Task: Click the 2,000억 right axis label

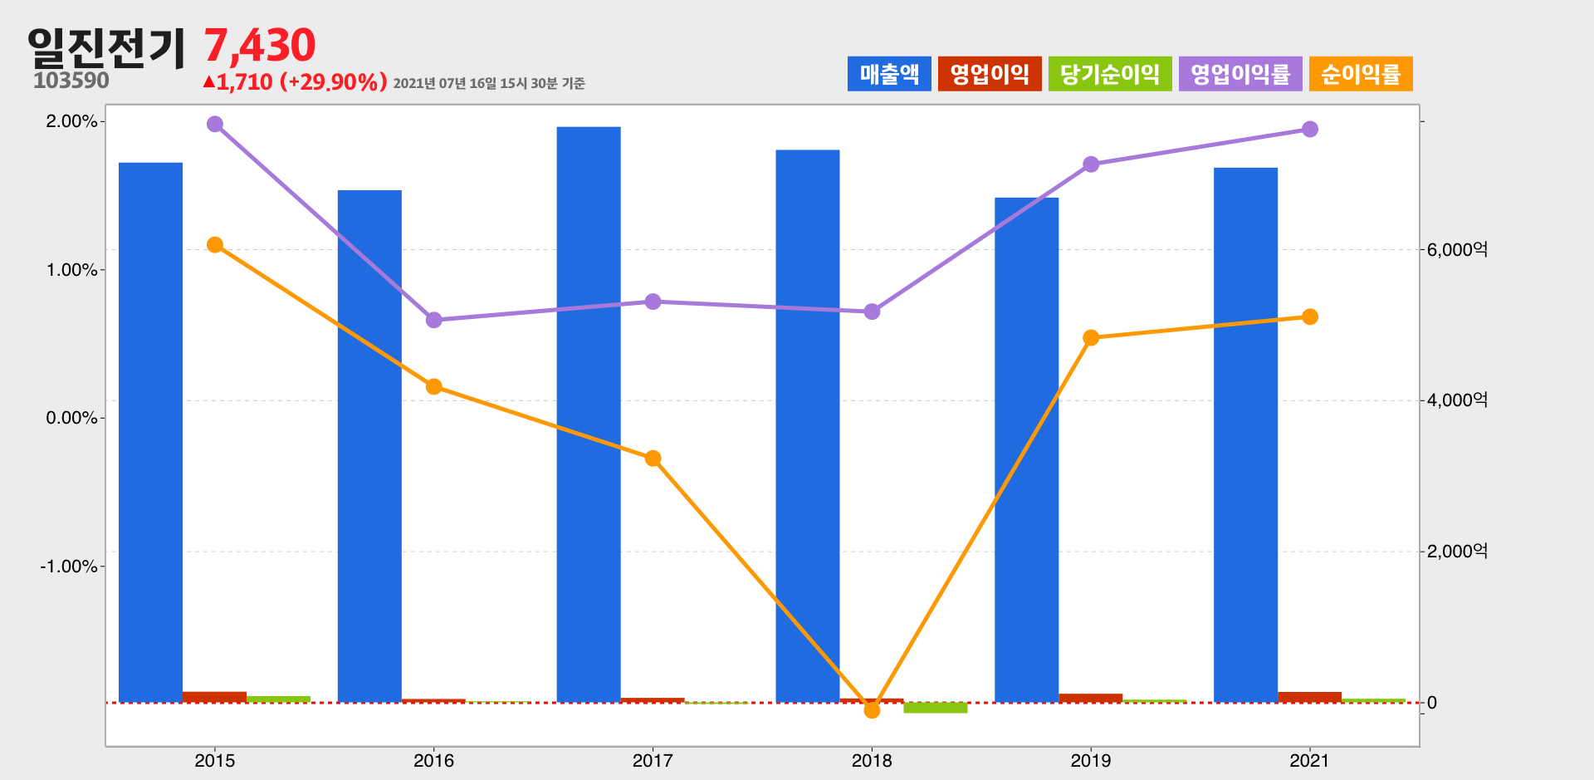Action: [x=1458, y=552]
